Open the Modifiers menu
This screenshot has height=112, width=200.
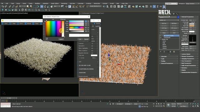[37, 3]
